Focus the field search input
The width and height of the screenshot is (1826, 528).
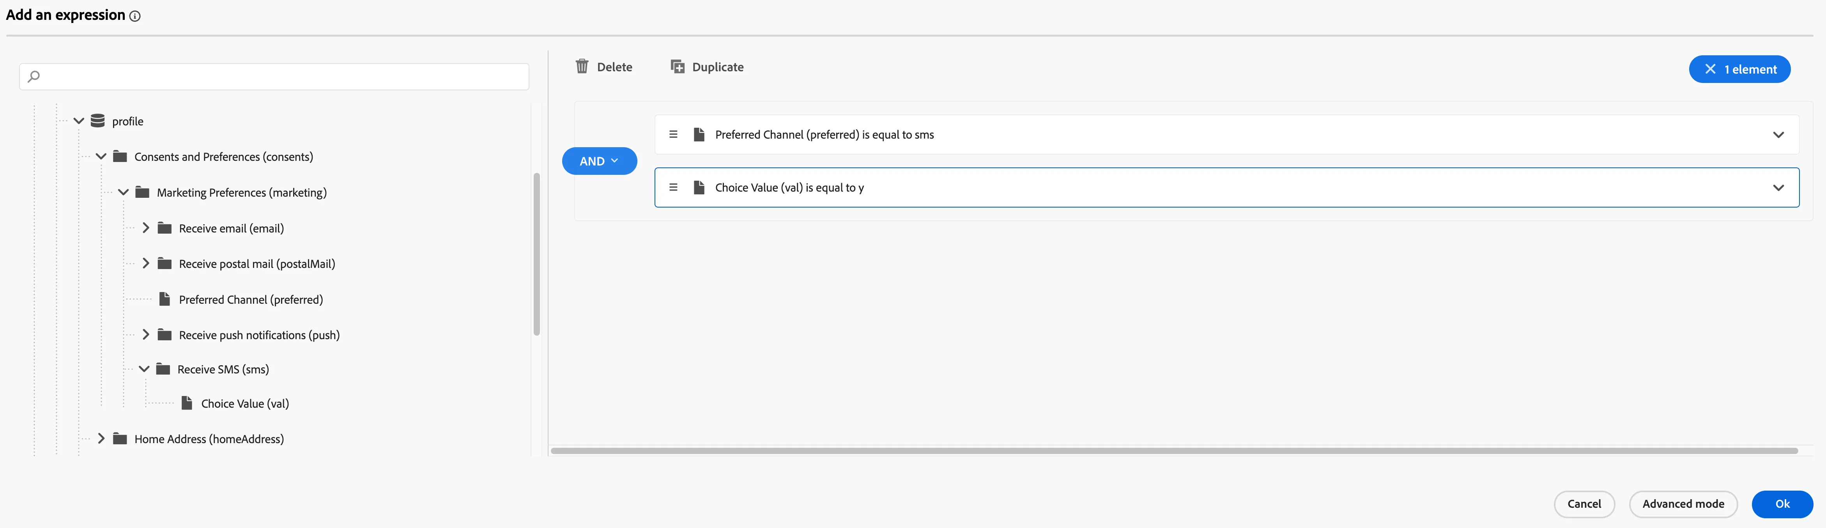pos(274,76)
